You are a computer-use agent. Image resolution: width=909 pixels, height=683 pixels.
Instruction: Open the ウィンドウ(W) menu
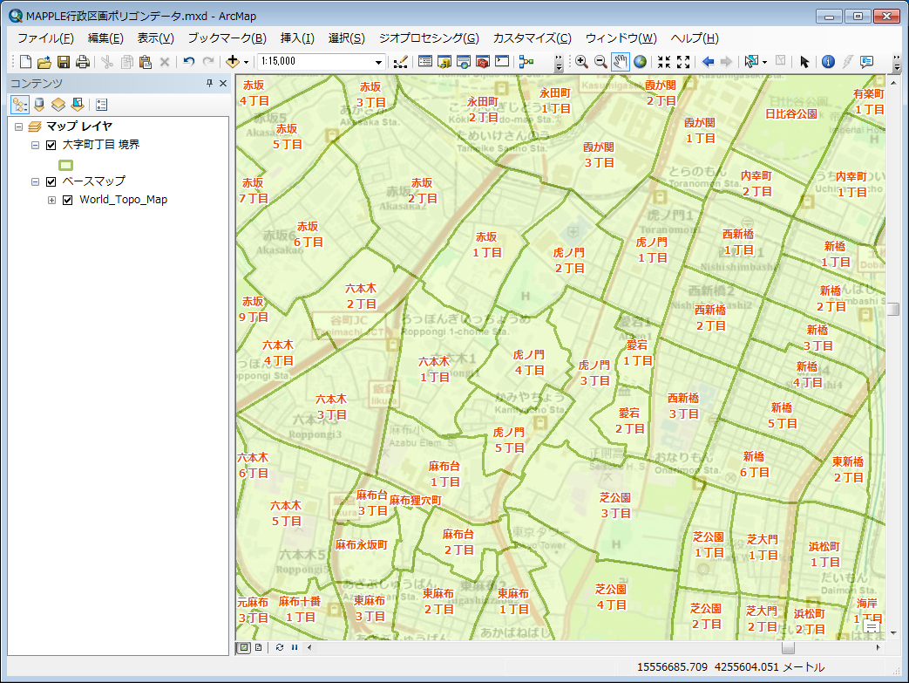pos(621,38)
